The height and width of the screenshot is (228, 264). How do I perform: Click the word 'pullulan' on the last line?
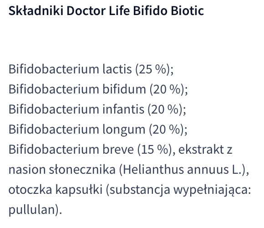(x=32, y=210)
